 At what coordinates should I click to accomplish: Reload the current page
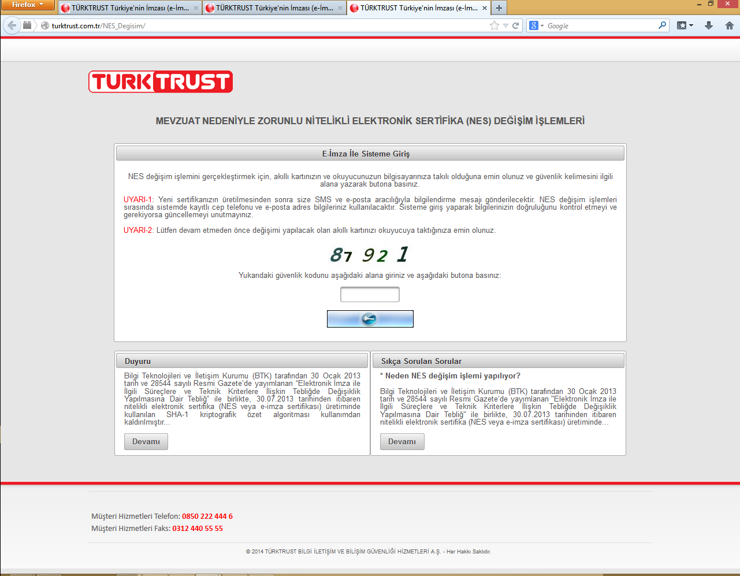(x=516, y=25)
